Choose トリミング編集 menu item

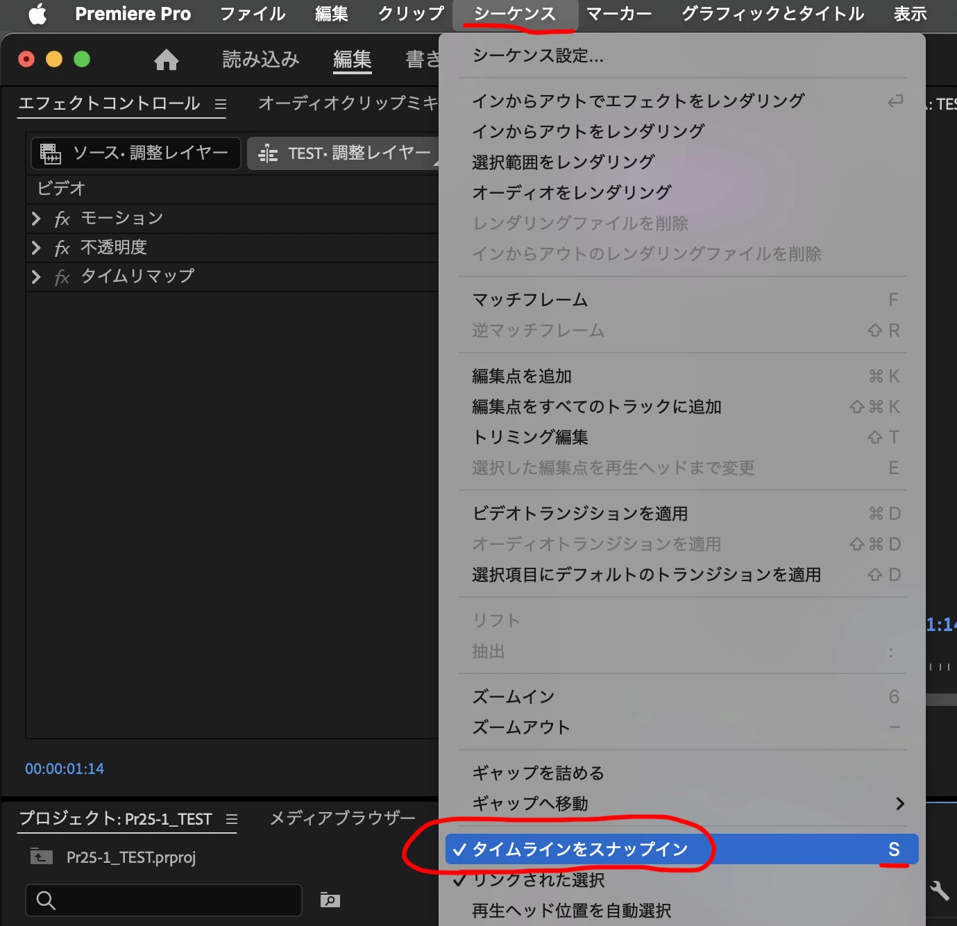click(682, 437)
